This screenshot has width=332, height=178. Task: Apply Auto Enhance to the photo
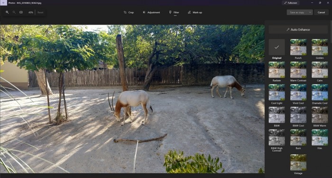pyautogui.click(x=298, y=30)
